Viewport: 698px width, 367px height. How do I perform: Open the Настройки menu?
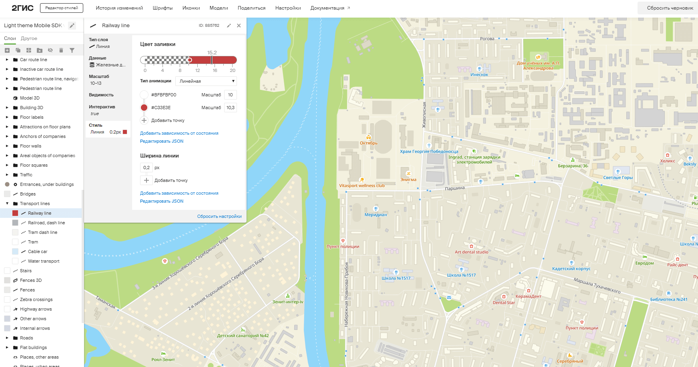click(288, 8)
